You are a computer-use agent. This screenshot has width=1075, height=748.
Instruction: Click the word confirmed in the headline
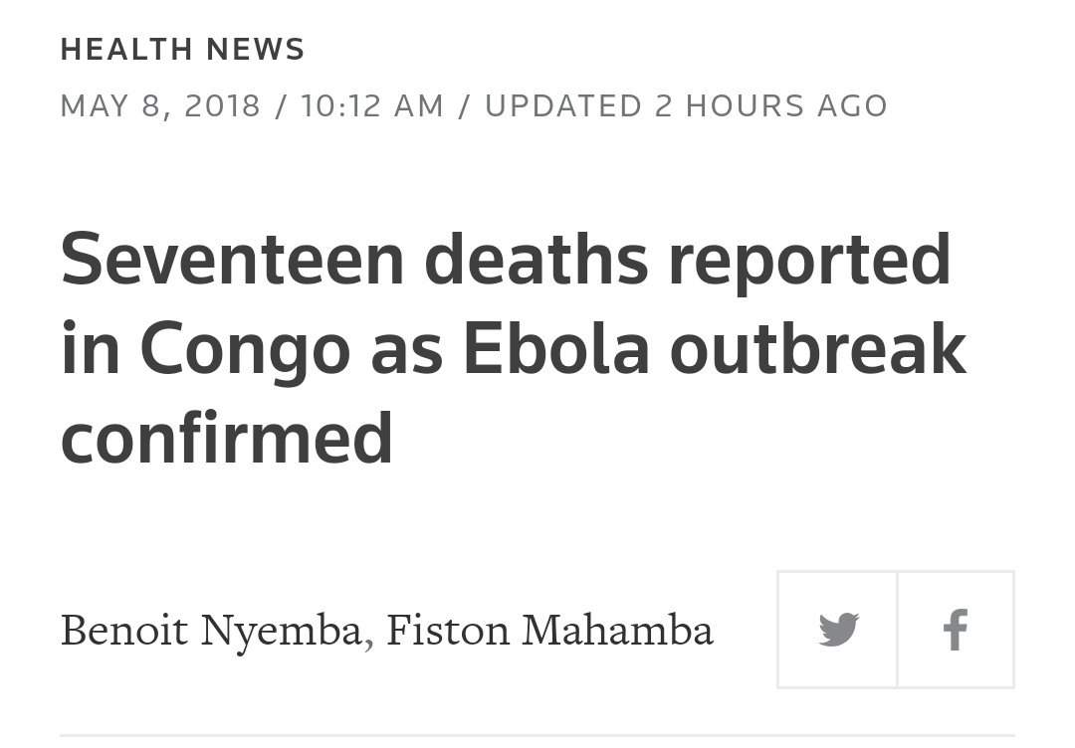tap(227, 439)
